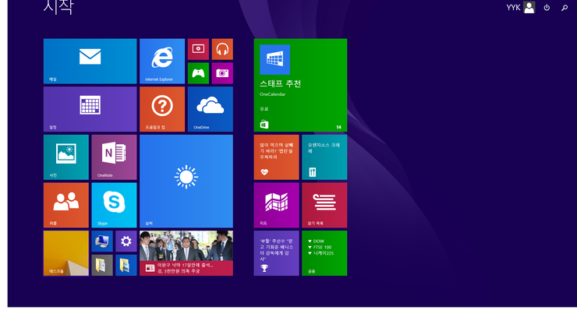Open the People tile
577x324 pixels.
[x=66, y=205]
